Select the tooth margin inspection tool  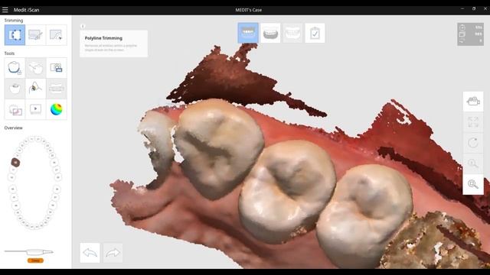tap(35, 89)
